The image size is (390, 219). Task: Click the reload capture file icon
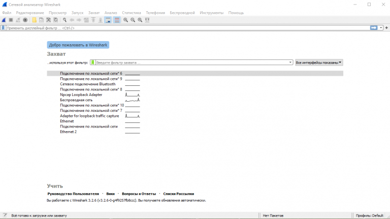click(56, 20)
